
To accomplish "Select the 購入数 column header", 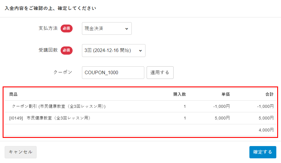I will [x=179, y=94].
